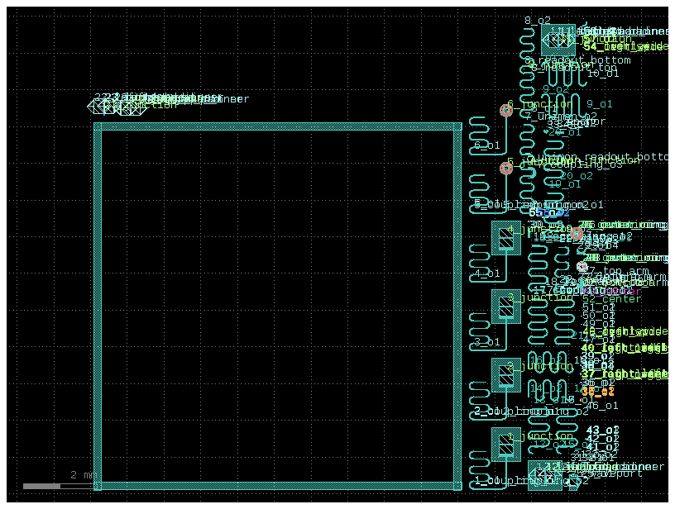Click the 10_o1 port label
Screen dimensions: 675x509
pos(602,74)
